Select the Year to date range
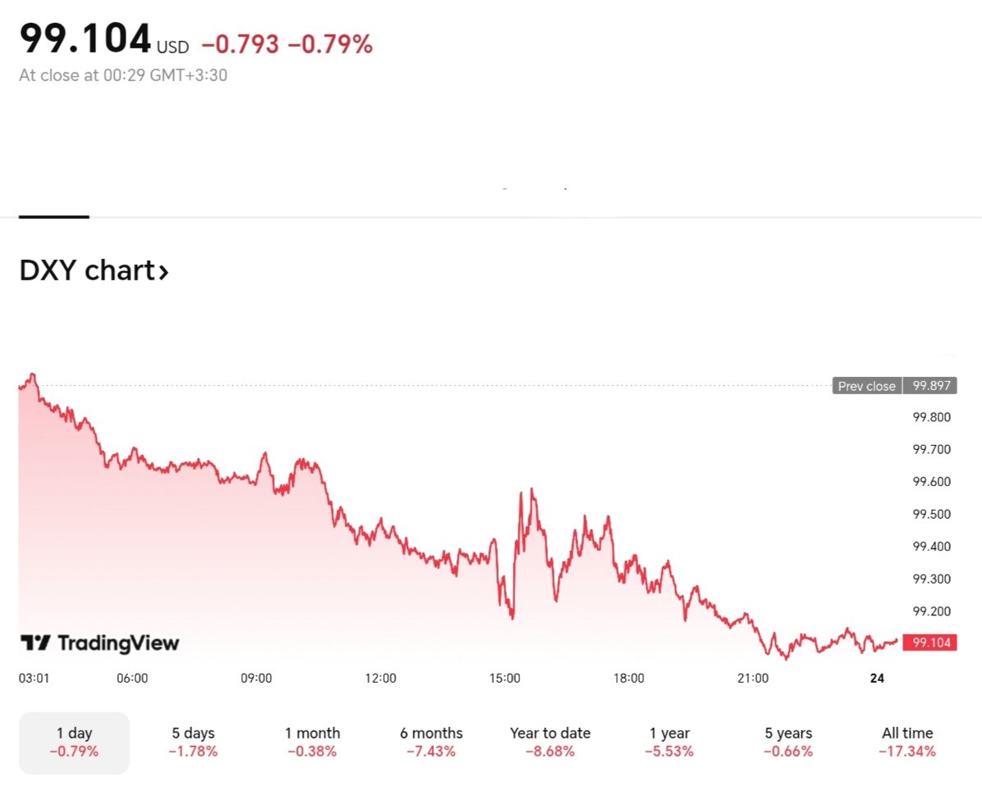The image size is (982, 804). coord(550,742)
